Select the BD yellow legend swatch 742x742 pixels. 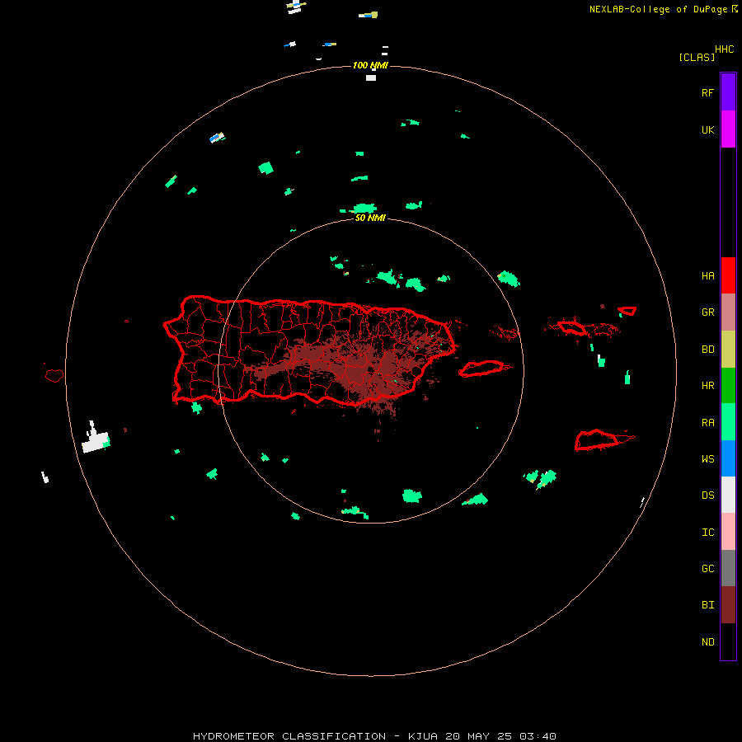point(728,350)
